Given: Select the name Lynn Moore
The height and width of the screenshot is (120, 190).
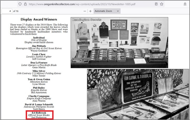Looking at the screenshot, I should 39,84.
